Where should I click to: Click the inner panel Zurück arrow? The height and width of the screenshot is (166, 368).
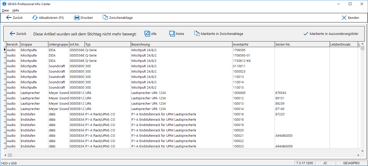tap(13, 34)
